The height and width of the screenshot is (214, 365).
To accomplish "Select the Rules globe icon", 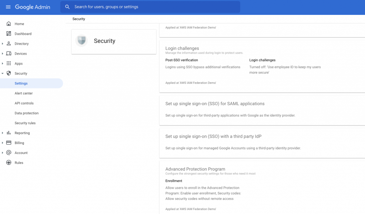I will tap(9, 163).
